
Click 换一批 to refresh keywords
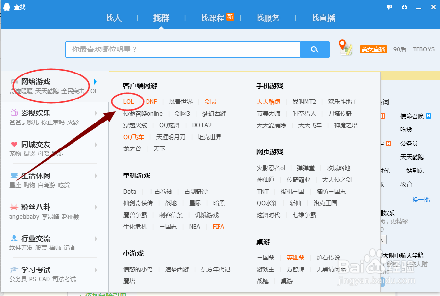point(420,200)
